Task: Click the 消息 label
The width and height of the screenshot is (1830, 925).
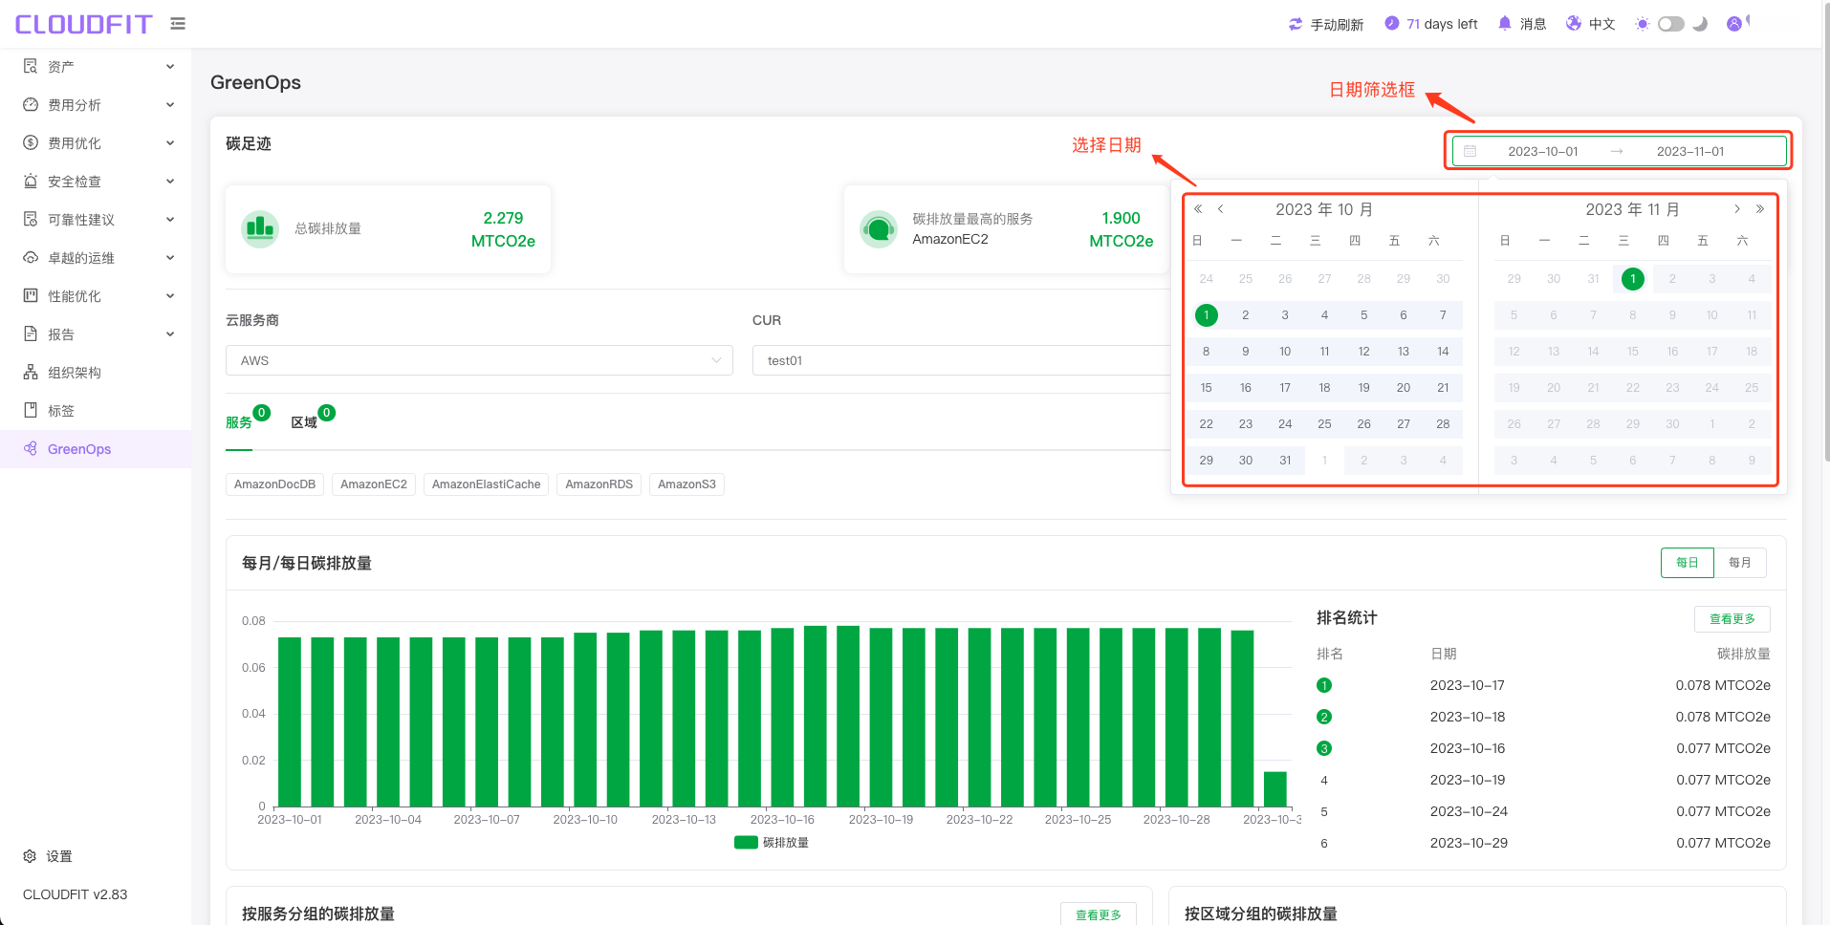Action: click(1533, 24)
